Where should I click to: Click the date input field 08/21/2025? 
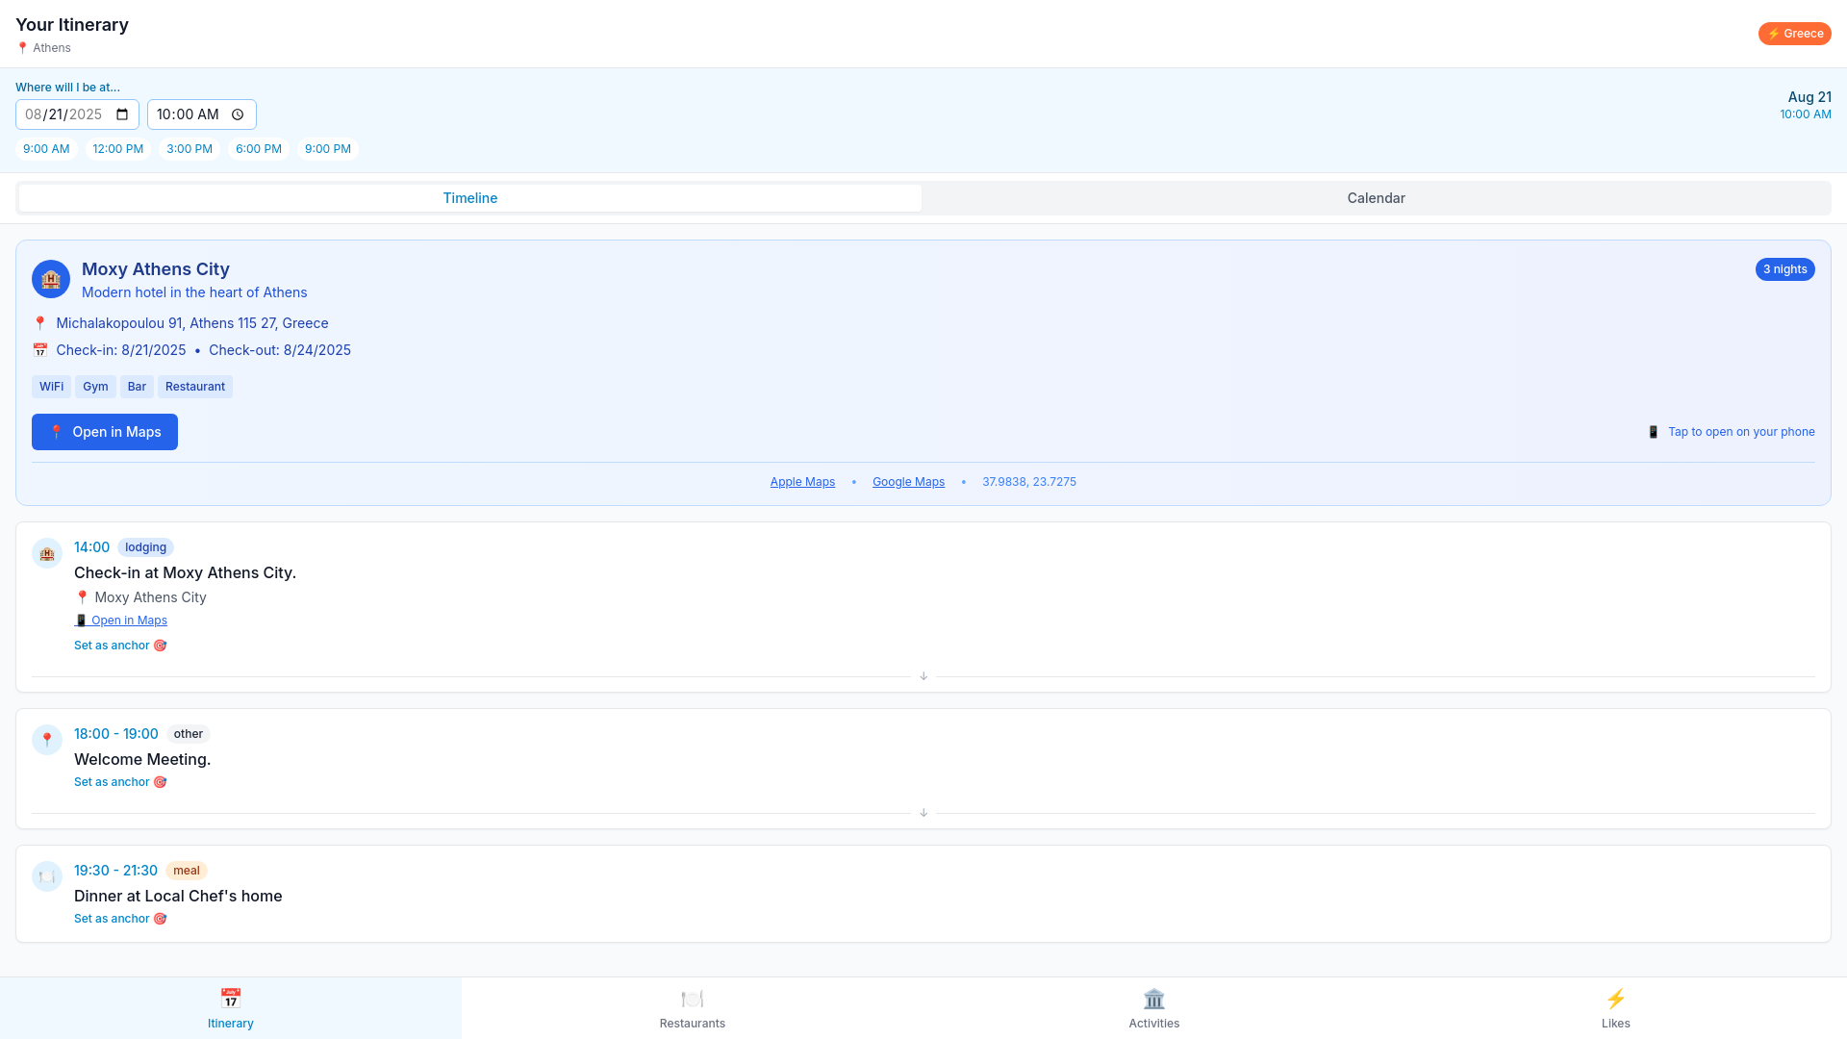click(77, 114)
